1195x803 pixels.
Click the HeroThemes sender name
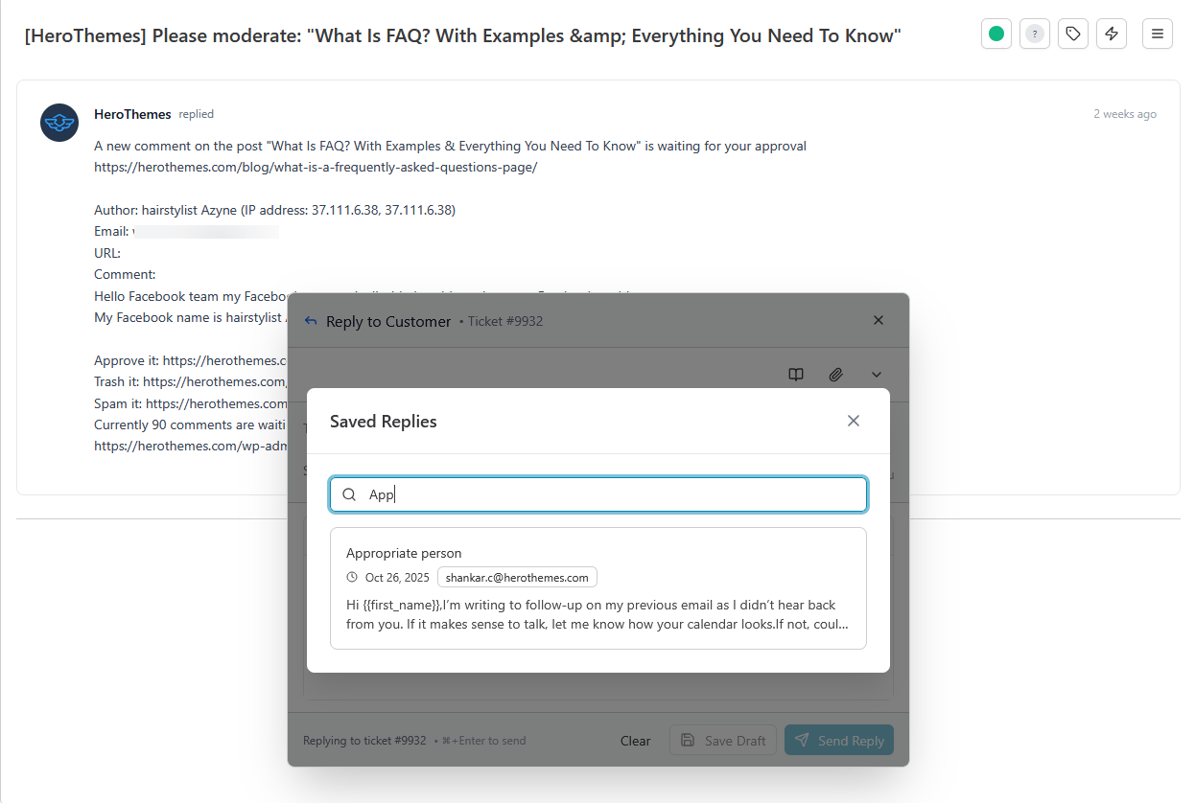(132, 114)
